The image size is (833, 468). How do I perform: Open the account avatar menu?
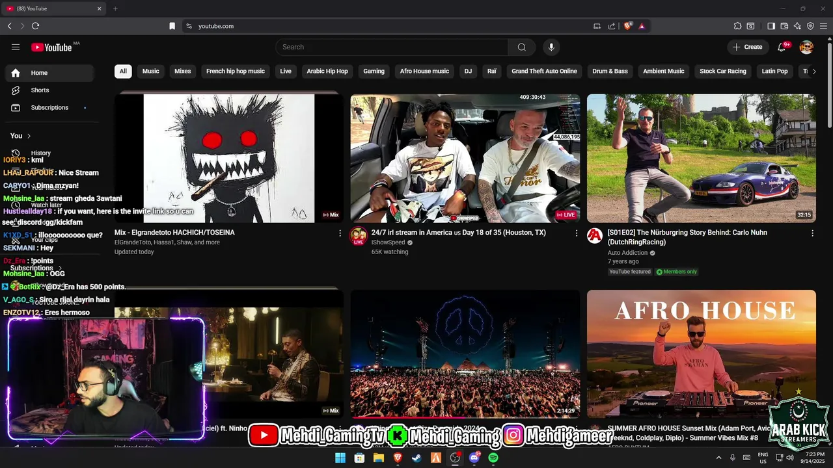[806, 47]
